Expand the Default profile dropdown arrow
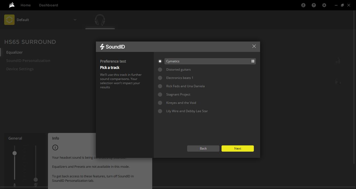The image size is (356, 189). click(75, 20)
